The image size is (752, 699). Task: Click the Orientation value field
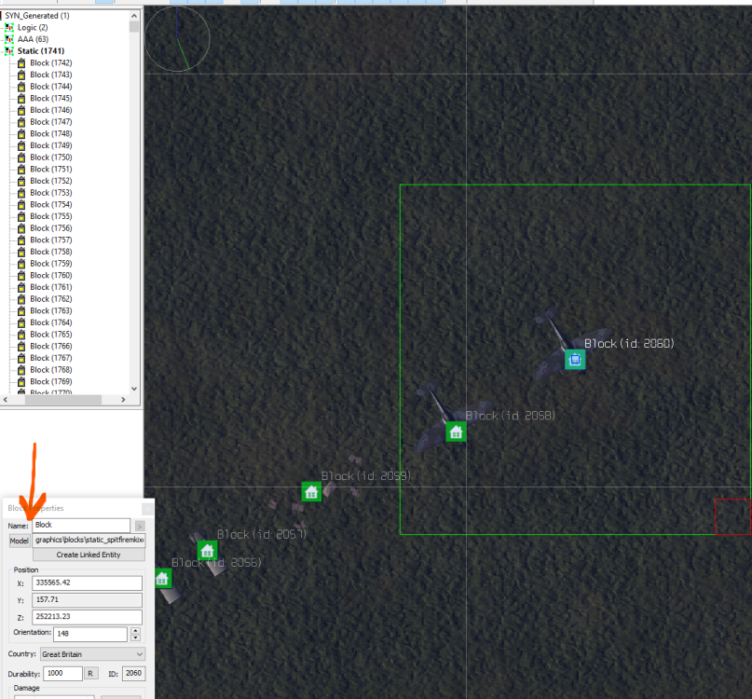click(90, 634)
